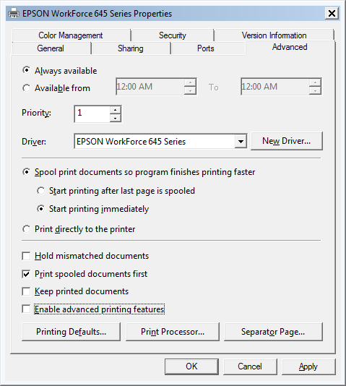The width and height of the screenshot is (346, 386).
Task: Increase Priority with the up spinner arrow
Action: point(115,110)
